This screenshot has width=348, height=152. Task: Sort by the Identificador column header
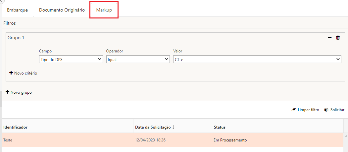point(15,127)
